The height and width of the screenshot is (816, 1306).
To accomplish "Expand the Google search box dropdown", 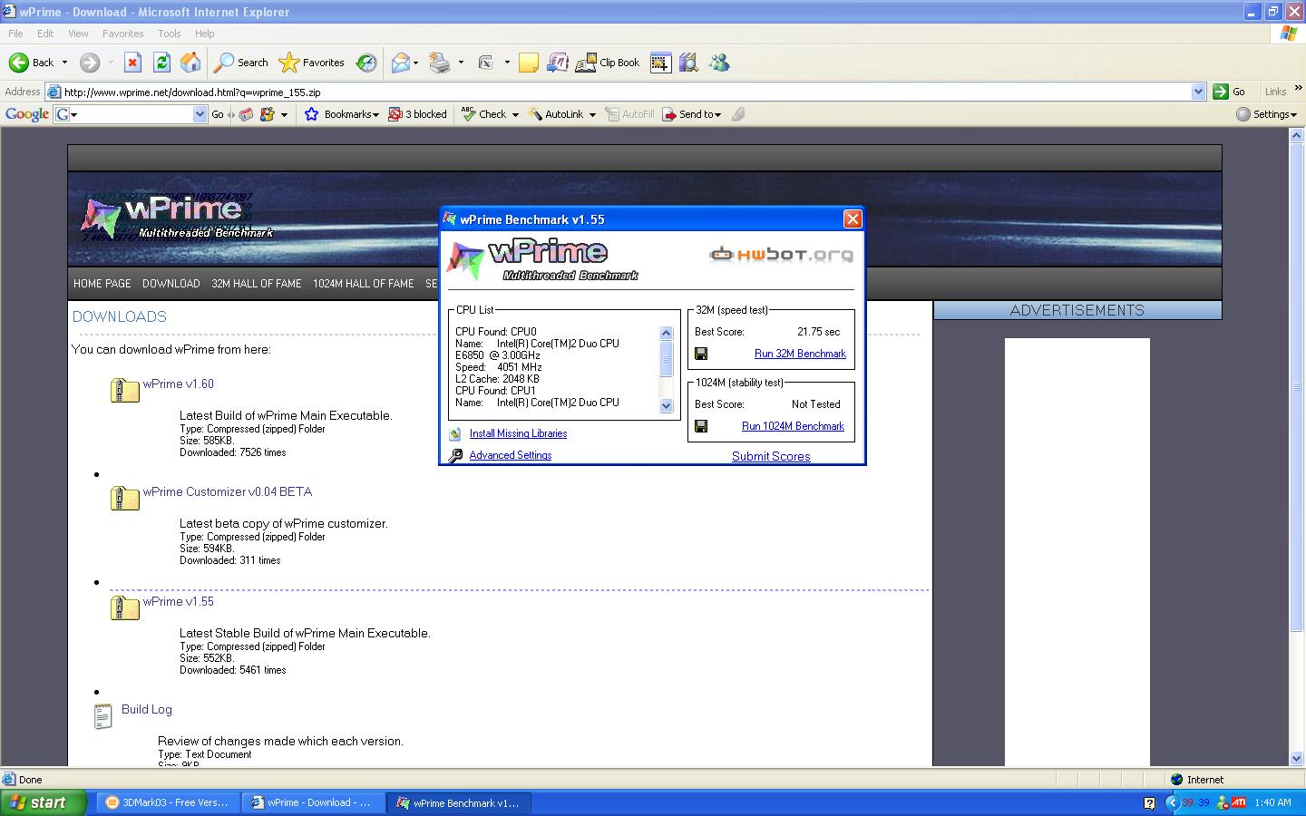I will (x=200, y=114).
